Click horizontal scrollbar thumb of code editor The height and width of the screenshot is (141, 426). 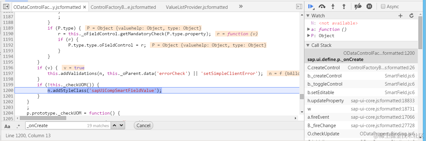point(43,118)
